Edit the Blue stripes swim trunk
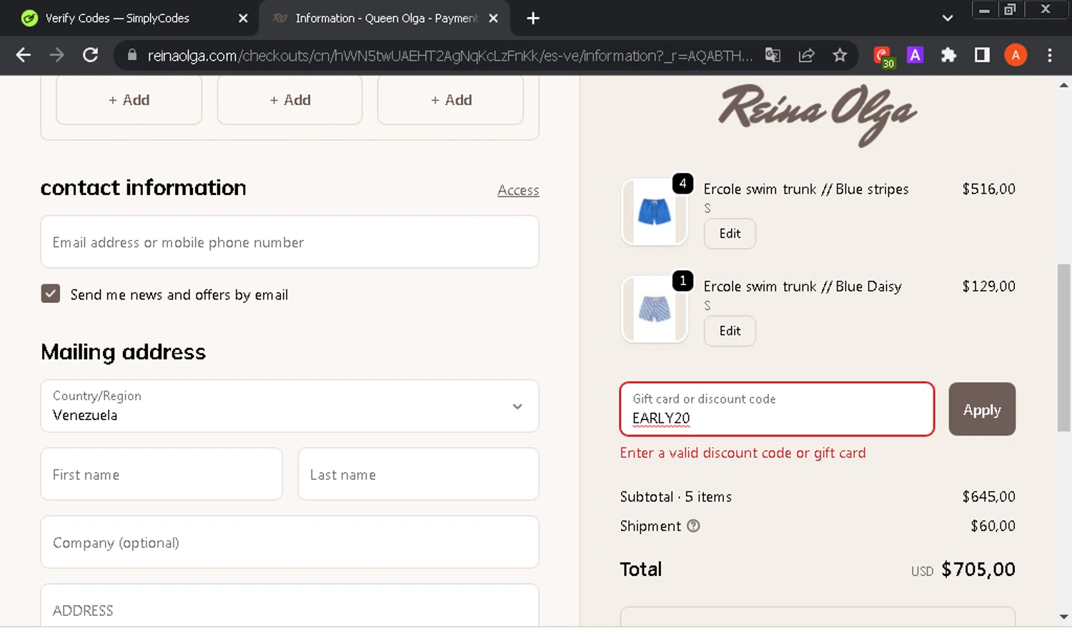 click(x=730, y=234)
